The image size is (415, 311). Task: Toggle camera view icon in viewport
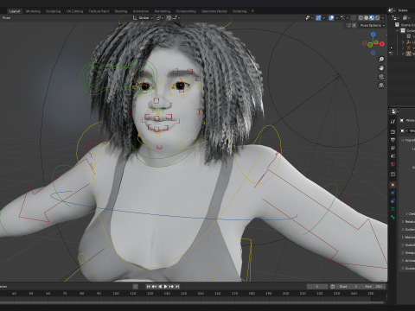[x=381, y=77]
